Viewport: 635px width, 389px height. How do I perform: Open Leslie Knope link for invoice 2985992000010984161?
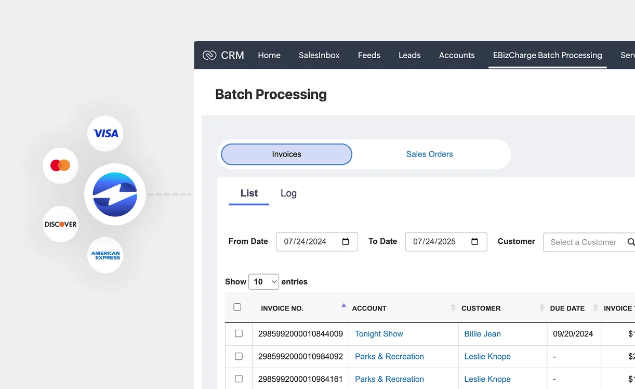click(x=487, y=379)
